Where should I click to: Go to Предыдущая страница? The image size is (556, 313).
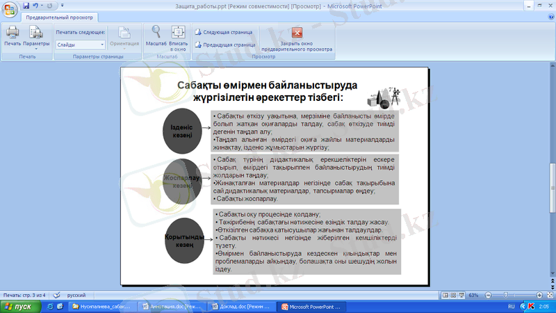[225, 45]
